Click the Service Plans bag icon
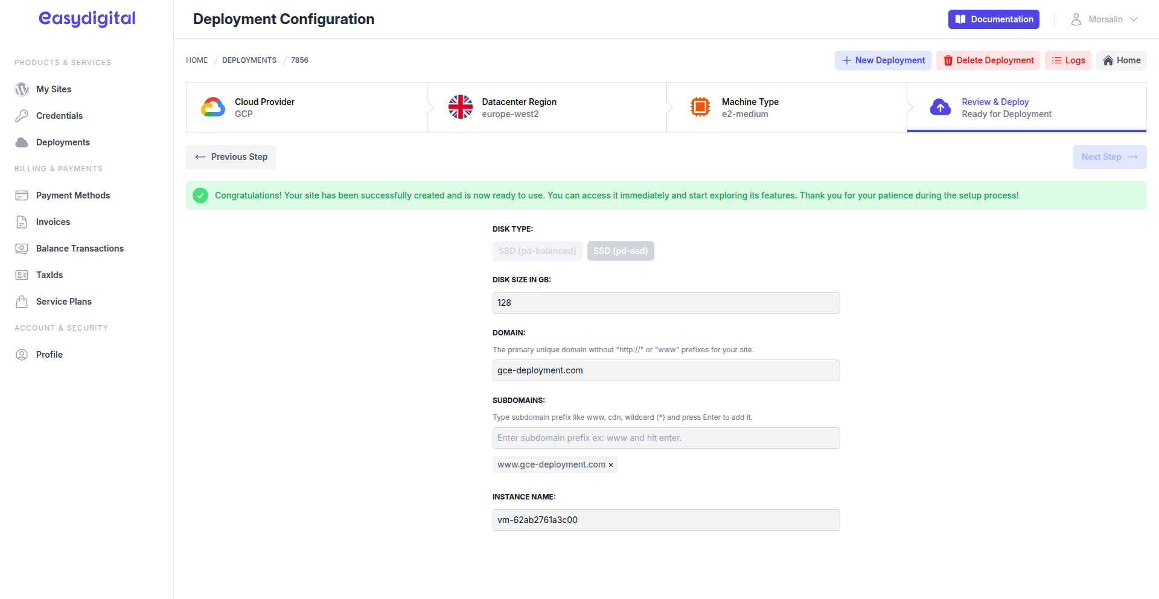 [22, 301]
